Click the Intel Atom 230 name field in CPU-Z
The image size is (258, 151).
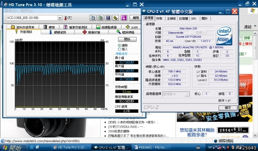point(188,29)
